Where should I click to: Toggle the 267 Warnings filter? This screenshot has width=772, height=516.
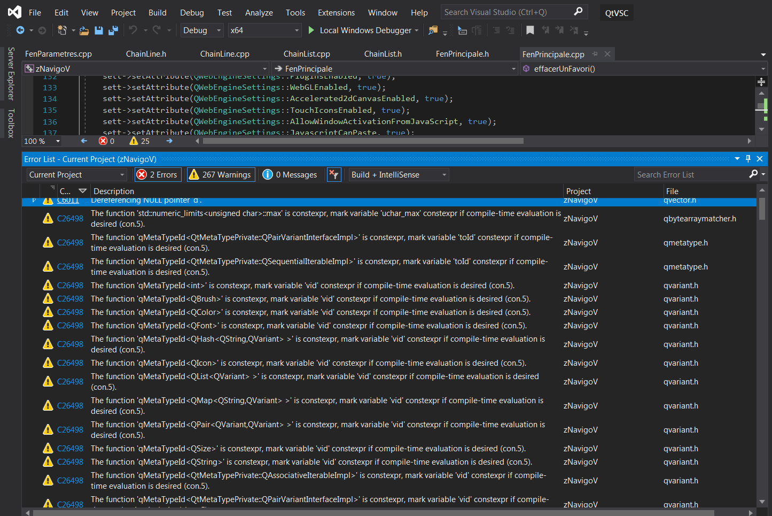coord(220,175)
